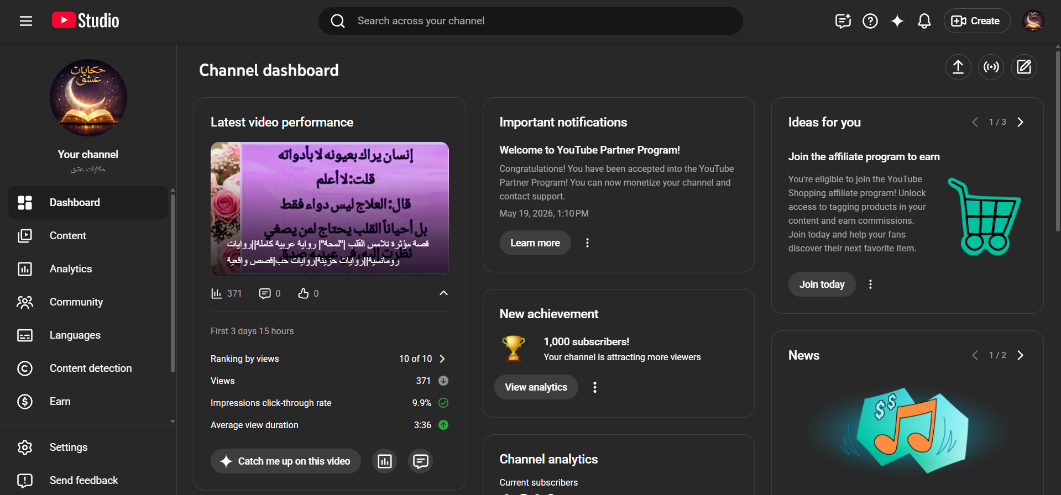Go to previous News item
Screen dimensions: 1061x495
click(x=975, y=355)
